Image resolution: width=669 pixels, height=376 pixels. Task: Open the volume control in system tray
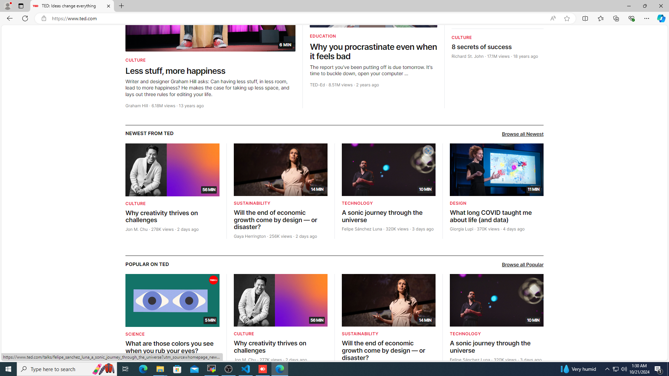click(624, 369)
